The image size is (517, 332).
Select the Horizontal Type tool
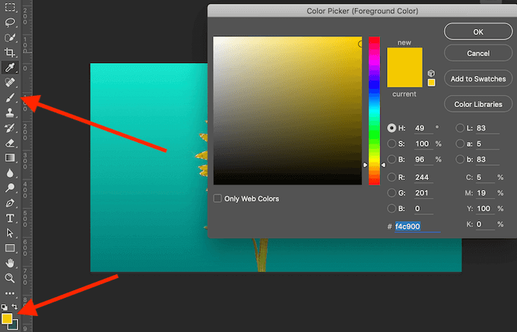click(x=11, y=218)
